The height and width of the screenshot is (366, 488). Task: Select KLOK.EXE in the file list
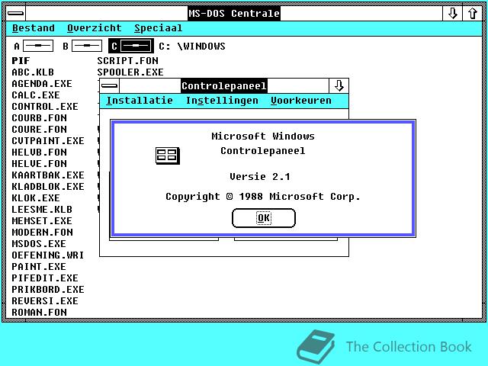click(x=36, y=198)
